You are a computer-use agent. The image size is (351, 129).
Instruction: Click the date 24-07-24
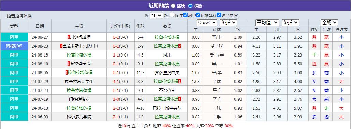click(x=40, y=91)
